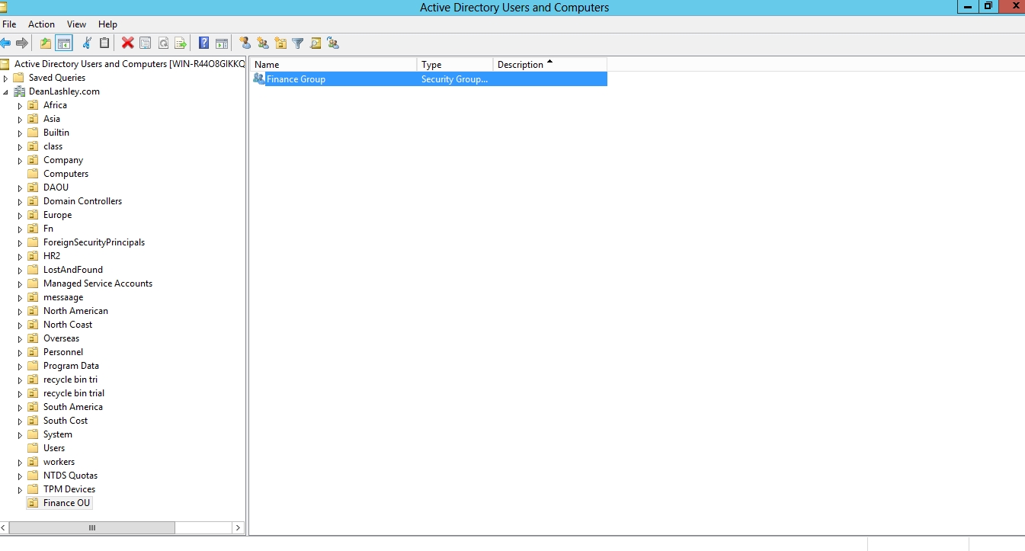Click the Type column header
The height and width of the screenshot is (551, 1025).
(x=454, y=65)
